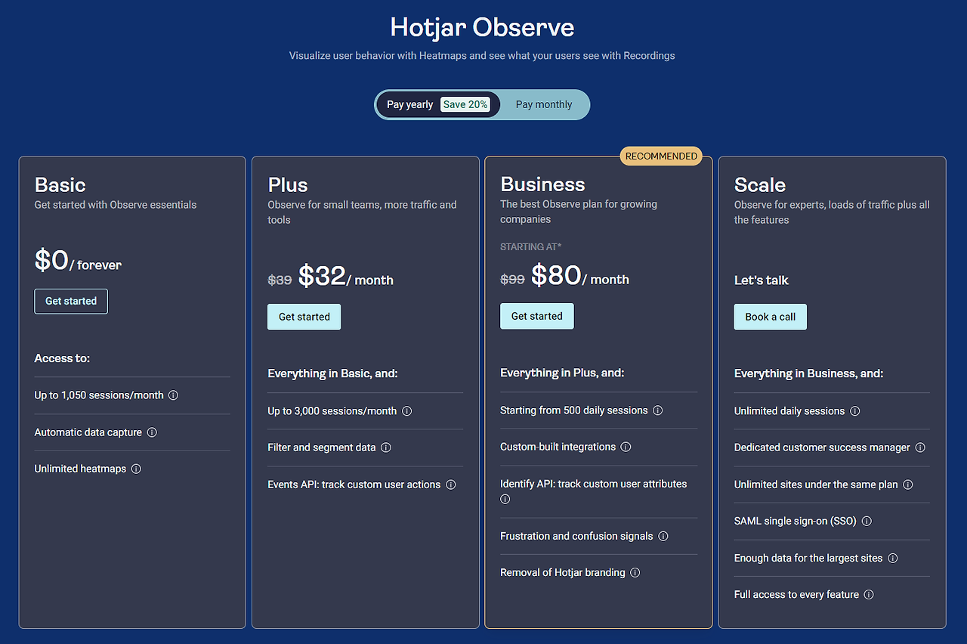Click the SAML single sign-on (SSO) text
Screen dimensions: 967x644
796,521
